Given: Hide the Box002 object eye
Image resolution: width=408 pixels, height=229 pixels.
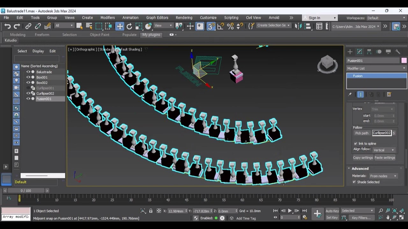Looking at the screenshot, I should point(28,83).
